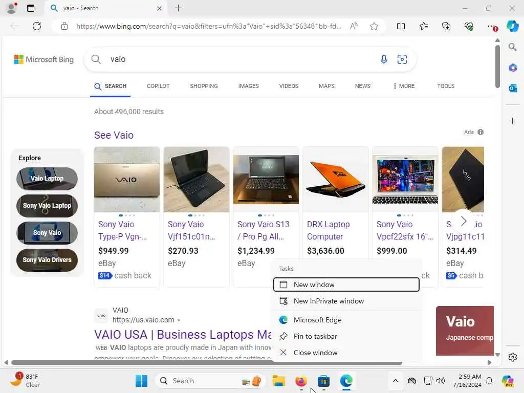This screenshot has height=393, width=524.
Task: Search by voice microphone icon
Action: pos(384,59)
